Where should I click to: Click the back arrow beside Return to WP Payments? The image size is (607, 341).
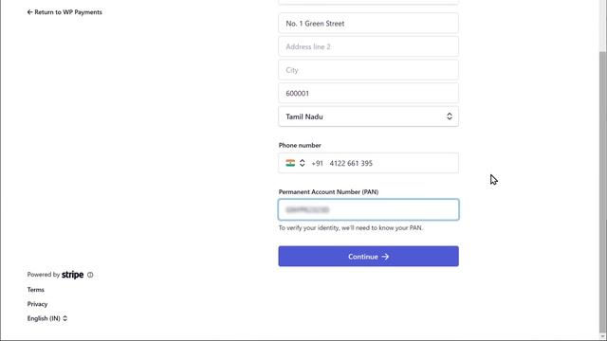pyautogui.click(x=29, y=12)
